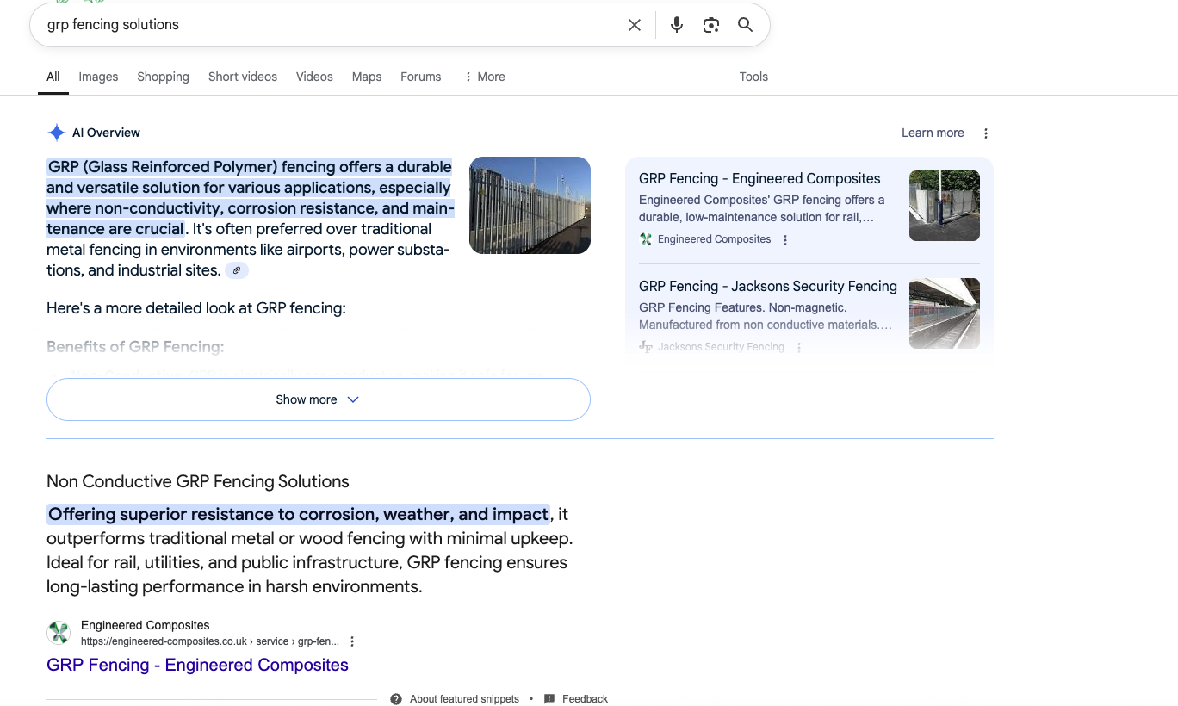
Task: Click the About featured snippets question icon
Action: 396,699
